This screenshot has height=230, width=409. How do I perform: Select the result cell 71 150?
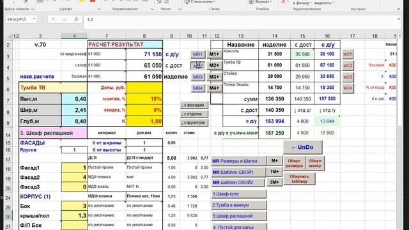tap(144, 54)
